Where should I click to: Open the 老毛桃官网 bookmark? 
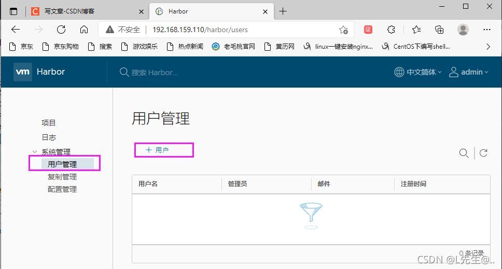click(x=233, y=47)
